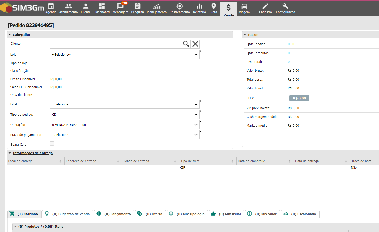The image size is (379, 232).
Task: Collapse the Resumo panel
Action: [245, 35]
